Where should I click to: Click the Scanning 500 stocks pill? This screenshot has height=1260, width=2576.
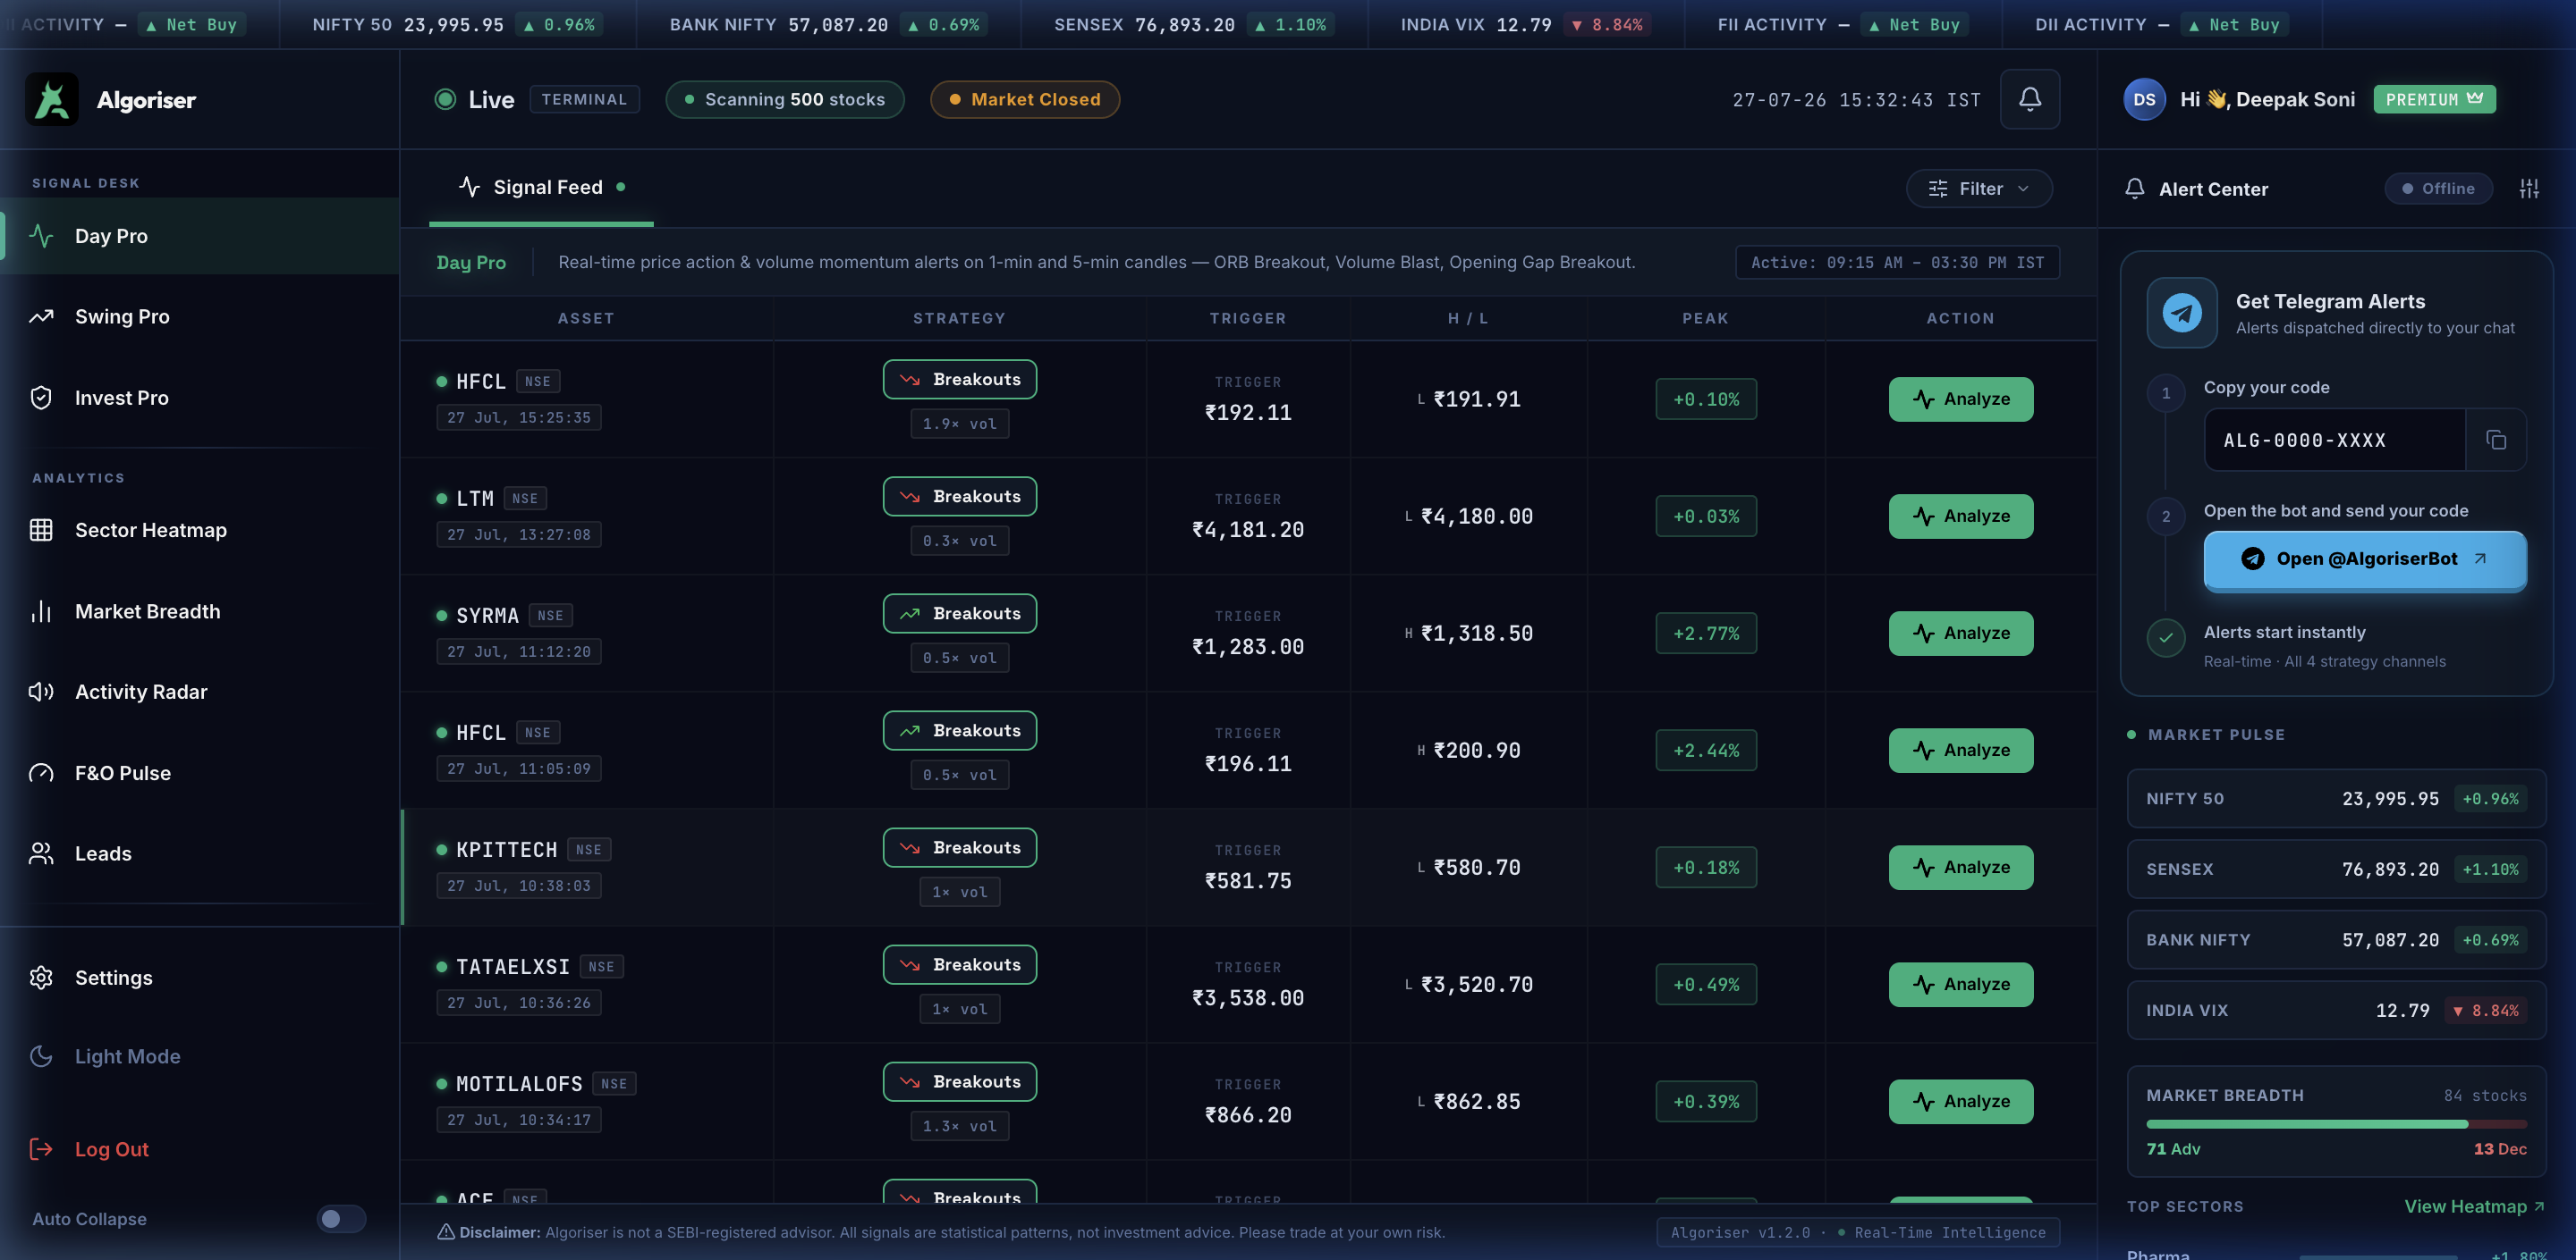(785, 99)
